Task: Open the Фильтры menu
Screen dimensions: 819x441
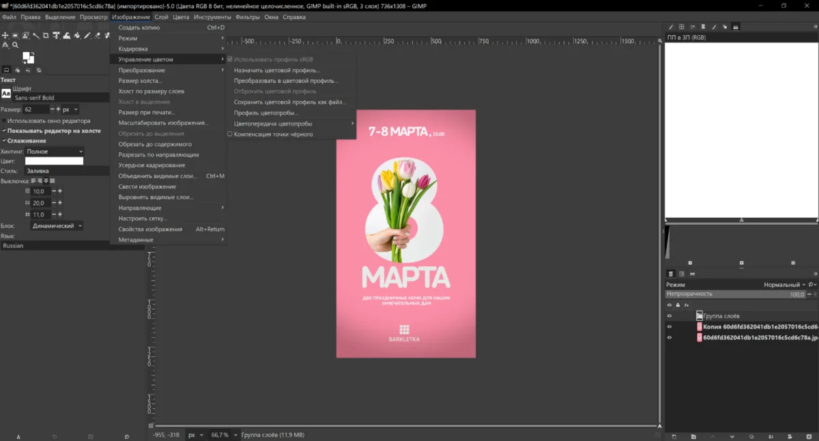Action: coord(248,17)
